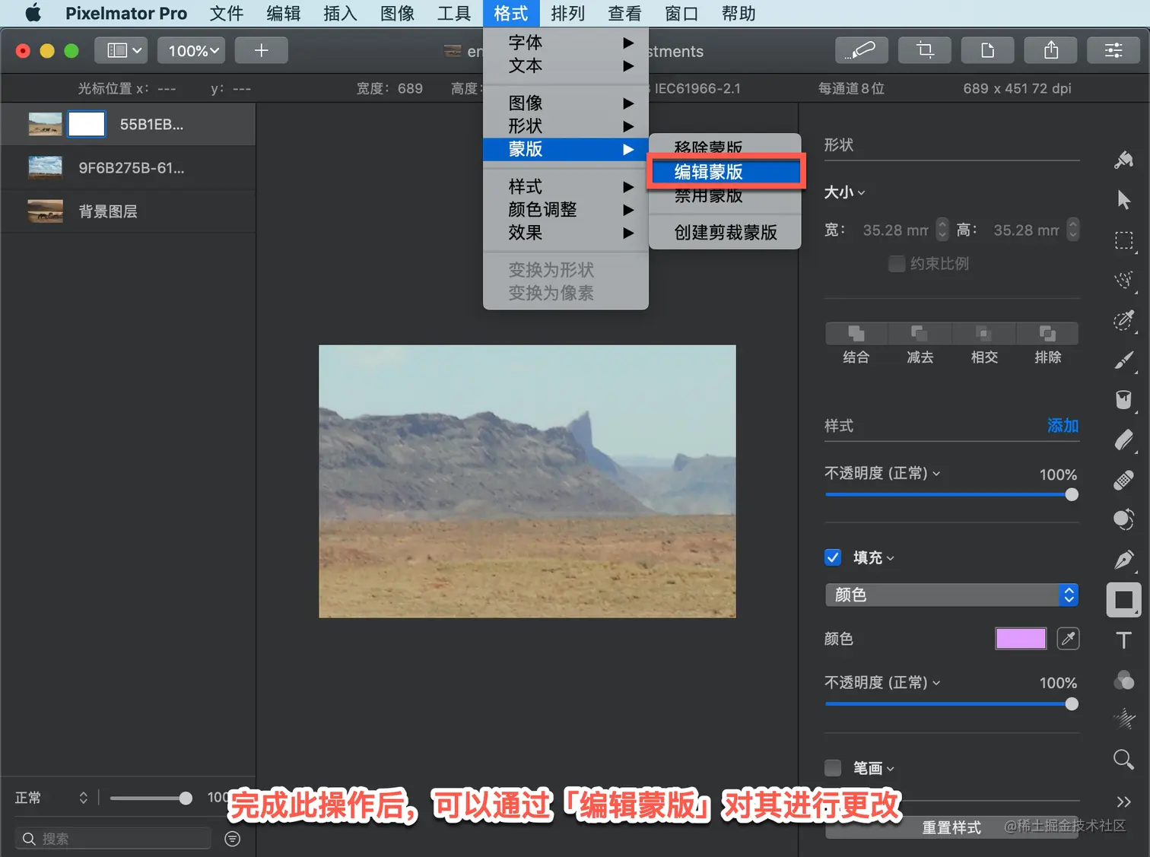Select the Zoom magnifier tool
The image size is (1150, 857).
[x=1123, y=759]
